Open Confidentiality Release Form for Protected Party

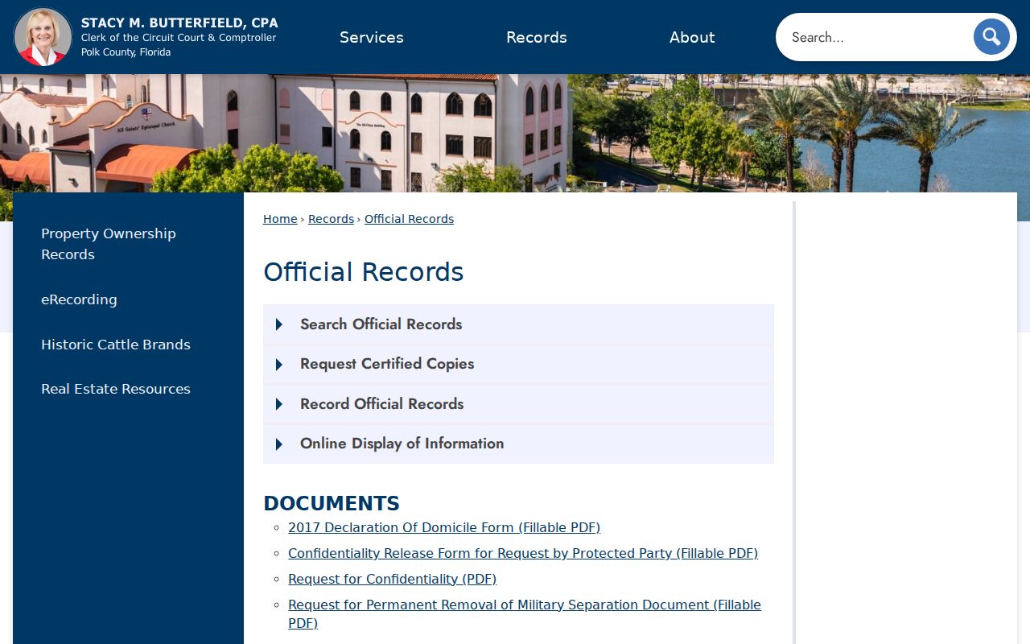pos(523,554)
